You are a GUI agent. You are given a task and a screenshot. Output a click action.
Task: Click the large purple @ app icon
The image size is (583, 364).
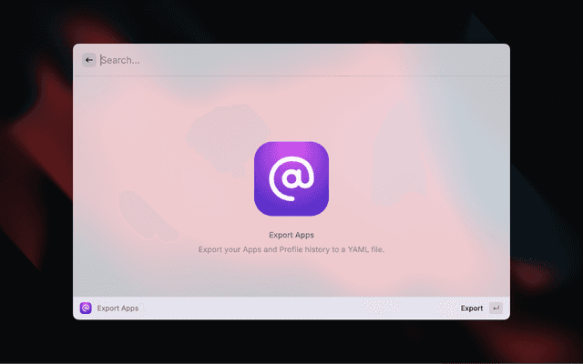(x=291, y=179)
